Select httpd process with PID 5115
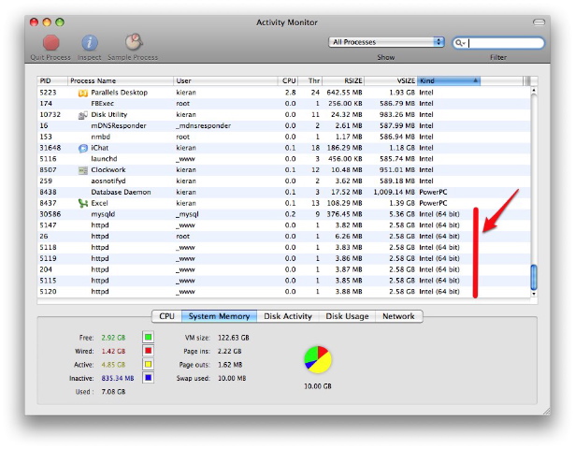 click(284, 281)
